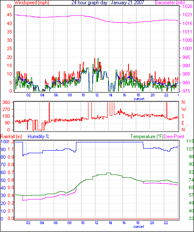Click the 15 mph windspeed scale label
This screenshot has height=235, width=194.
[9, 66]
